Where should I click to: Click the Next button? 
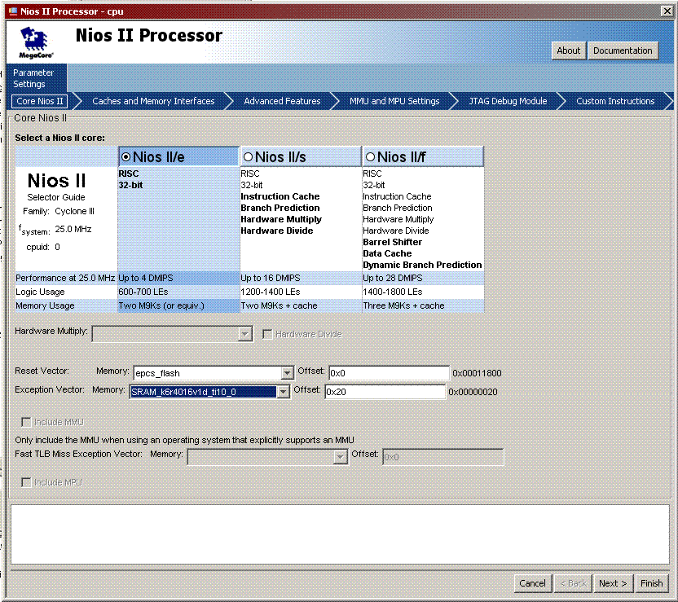click(x=613, y=583)
